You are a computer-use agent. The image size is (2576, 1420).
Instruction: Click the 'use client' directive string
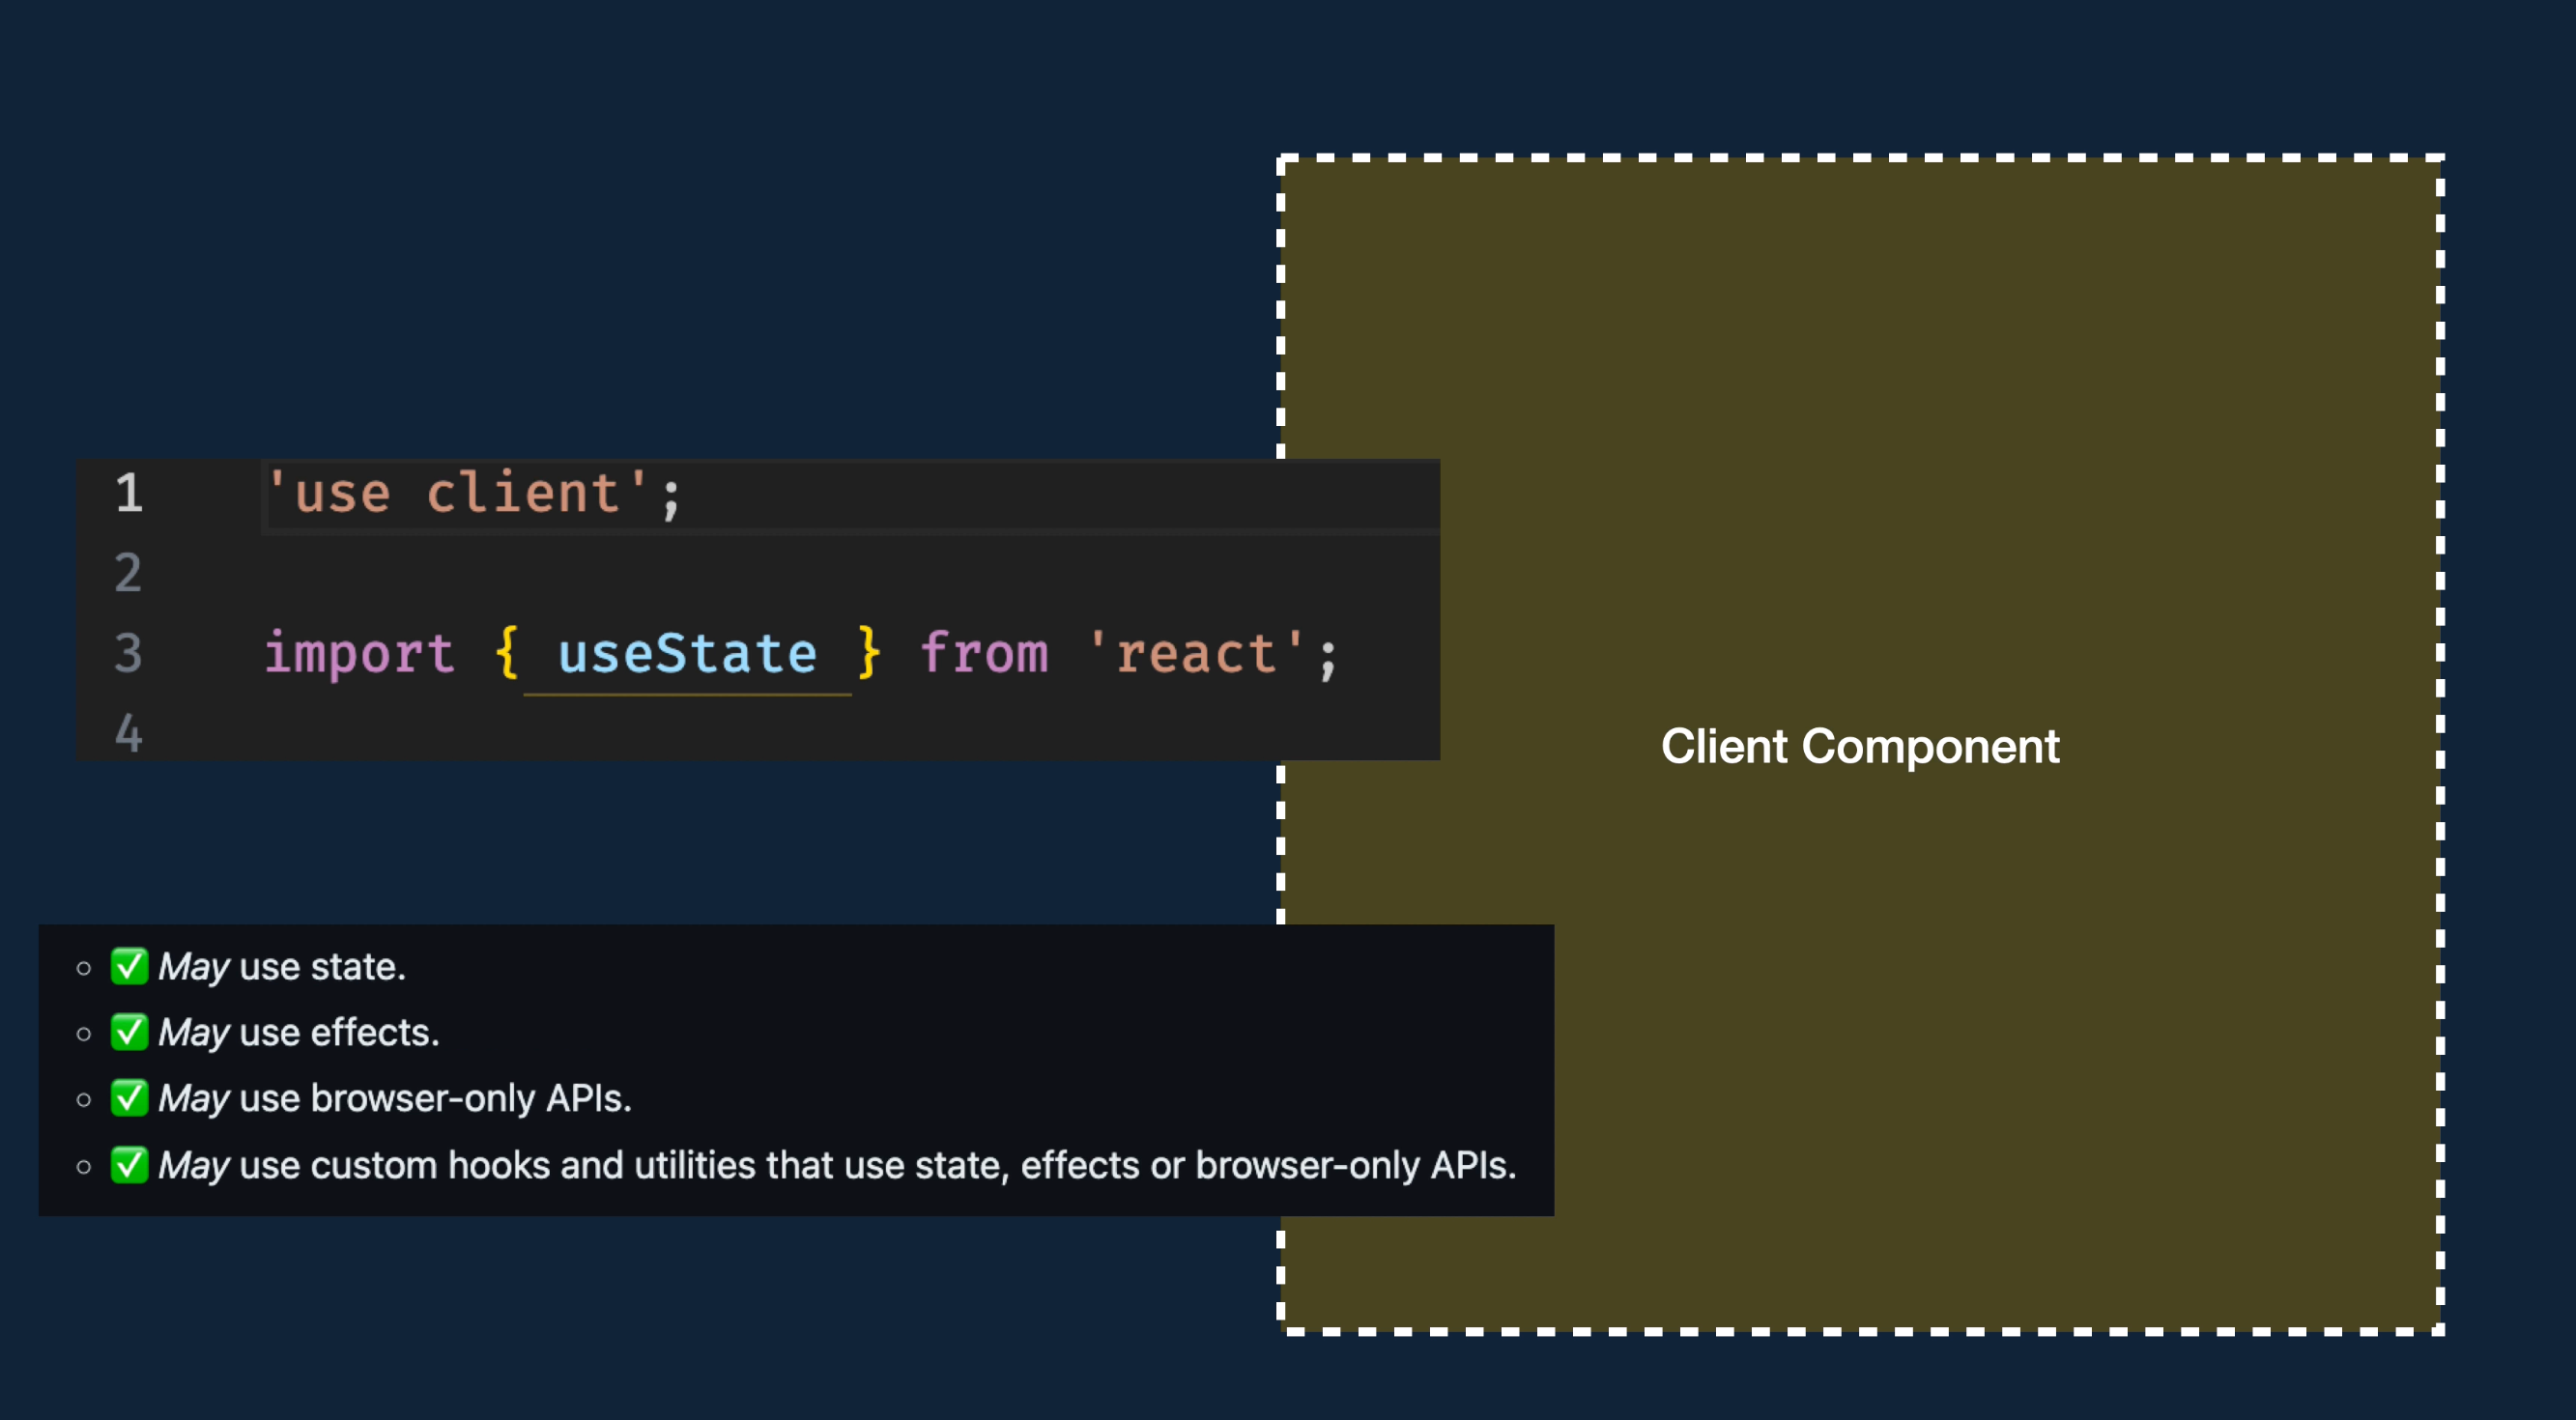click(x=457, y=494)
